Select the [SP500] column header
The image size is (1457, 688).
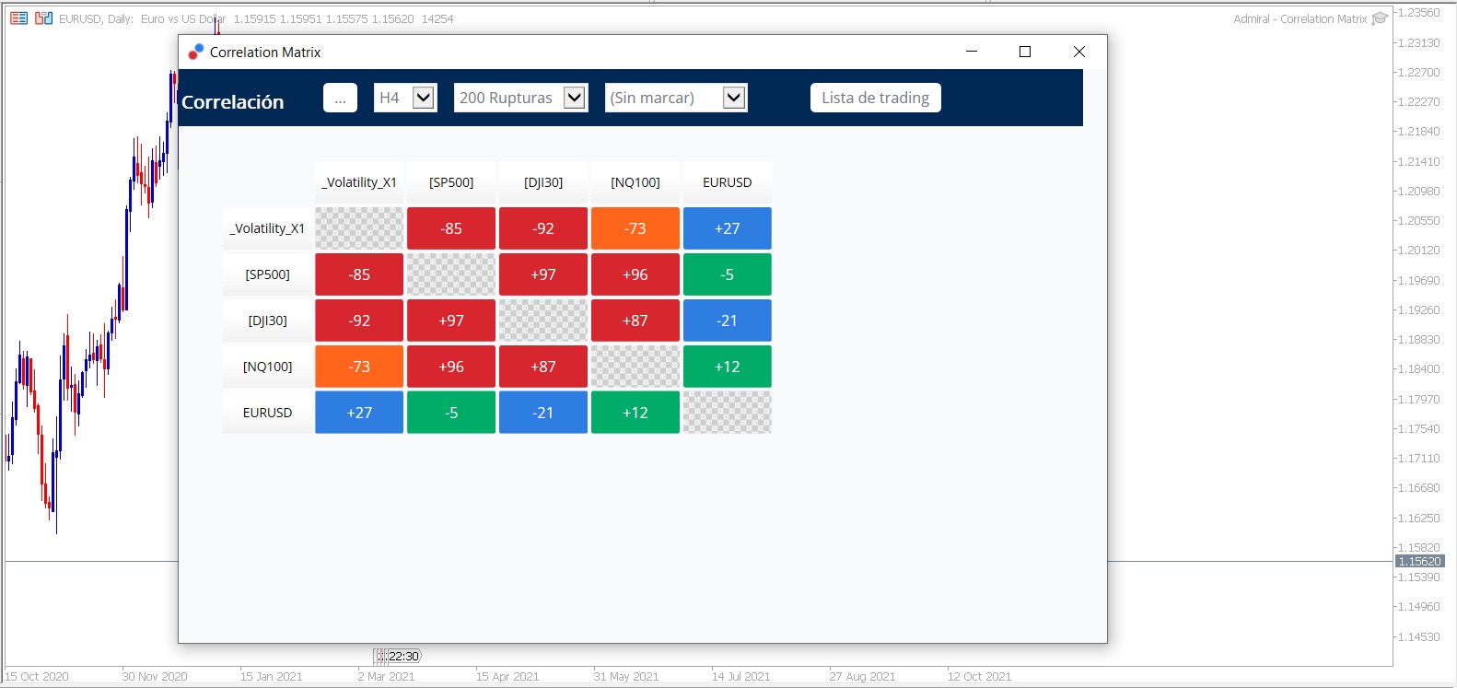[x=451, y=182]
